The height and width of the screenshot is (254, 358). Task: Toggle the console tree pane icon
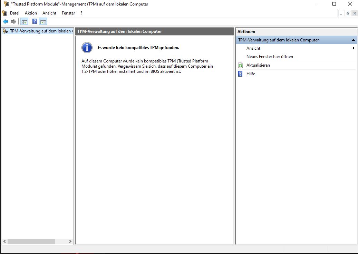click(25, 22)
